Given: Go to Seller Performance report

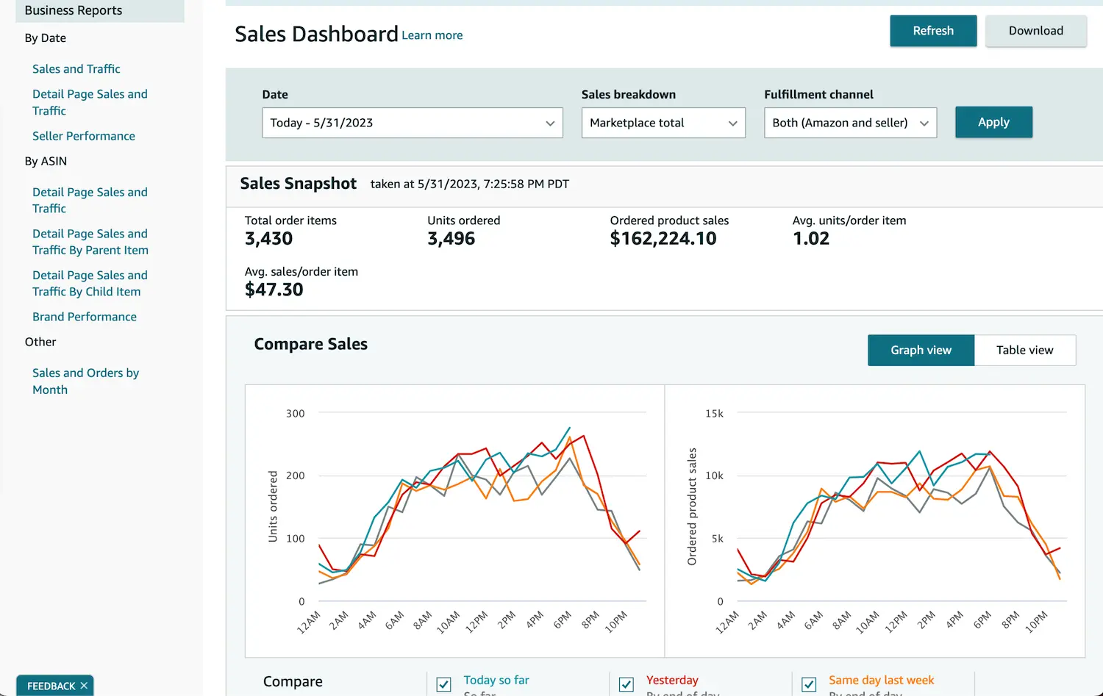Looking at the screenshot, I should click(x=84, y=136).
